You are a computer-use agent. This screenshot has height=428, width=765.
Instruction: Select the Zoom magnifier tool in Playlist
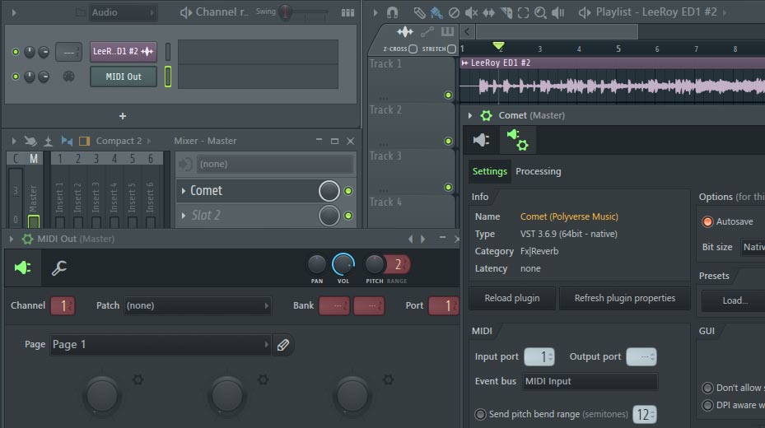540,12
